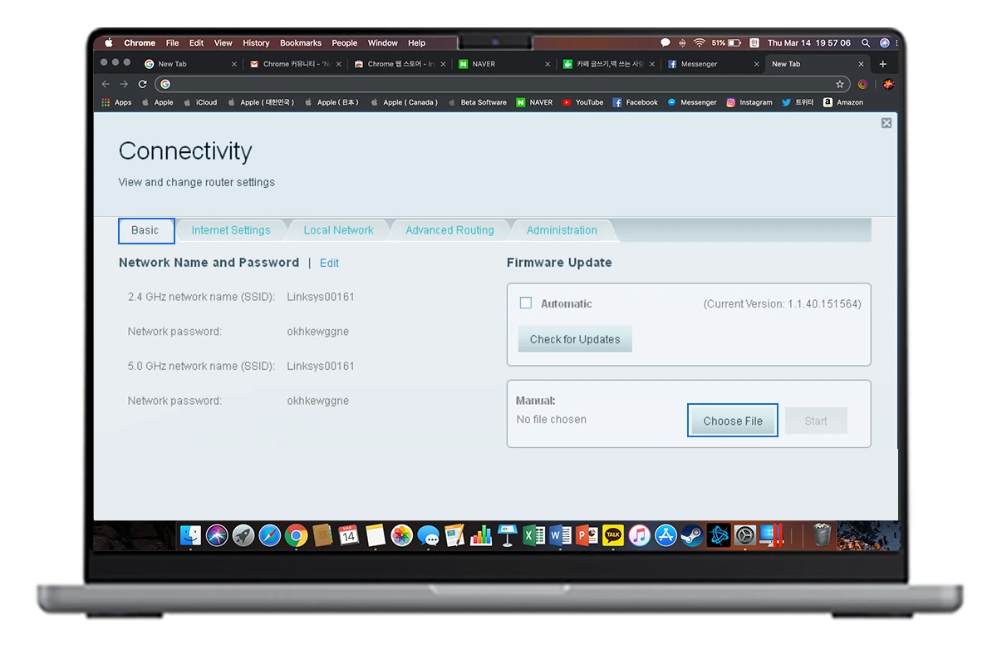Switch to the Internet Settings tab
Screen dimensions: 997x665
point(231,230)
